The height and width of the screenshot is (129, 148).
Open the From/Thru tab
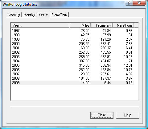tap(59, 15)
